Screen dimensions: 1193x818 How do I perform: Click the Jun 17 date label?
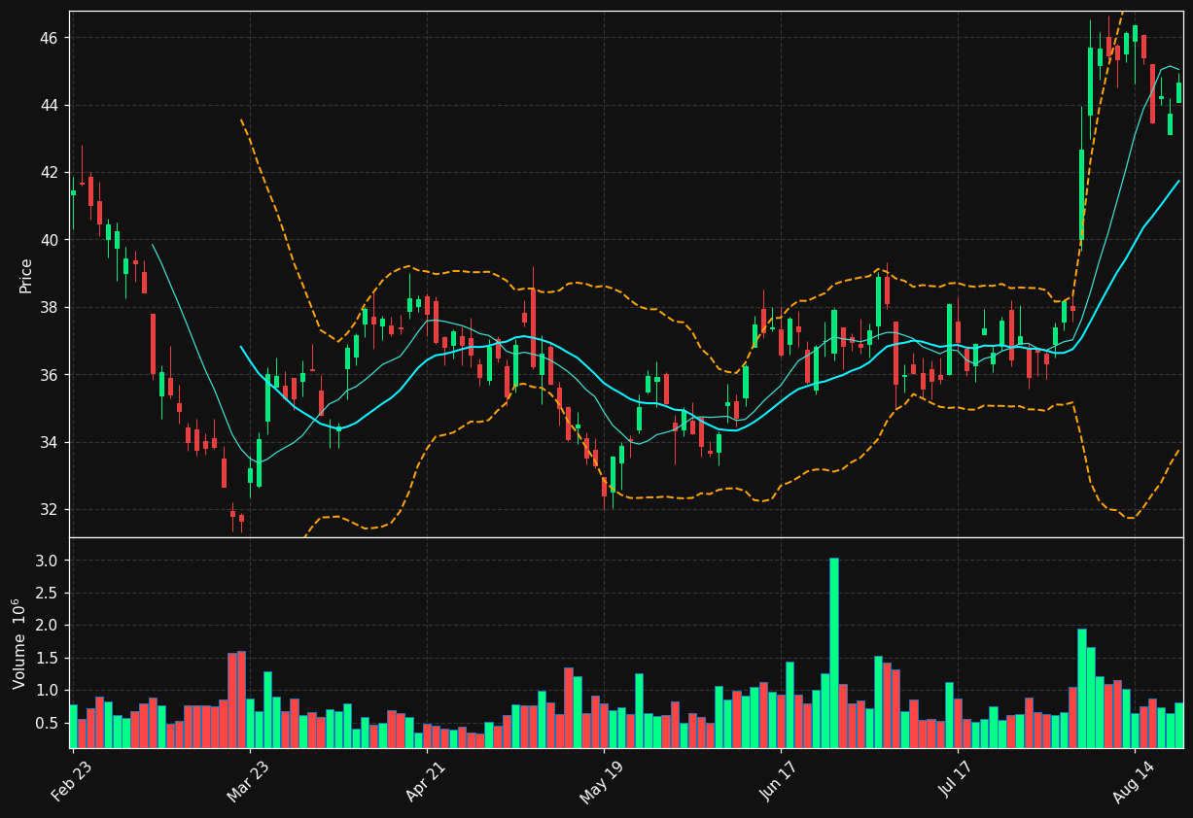click(x=781, y=780)
